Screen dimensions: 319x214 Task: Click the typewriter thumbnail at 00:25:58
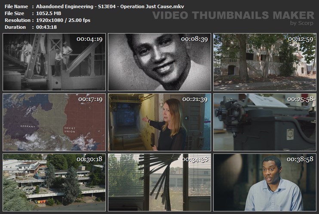pyautogui.click(x=265, y=122)
